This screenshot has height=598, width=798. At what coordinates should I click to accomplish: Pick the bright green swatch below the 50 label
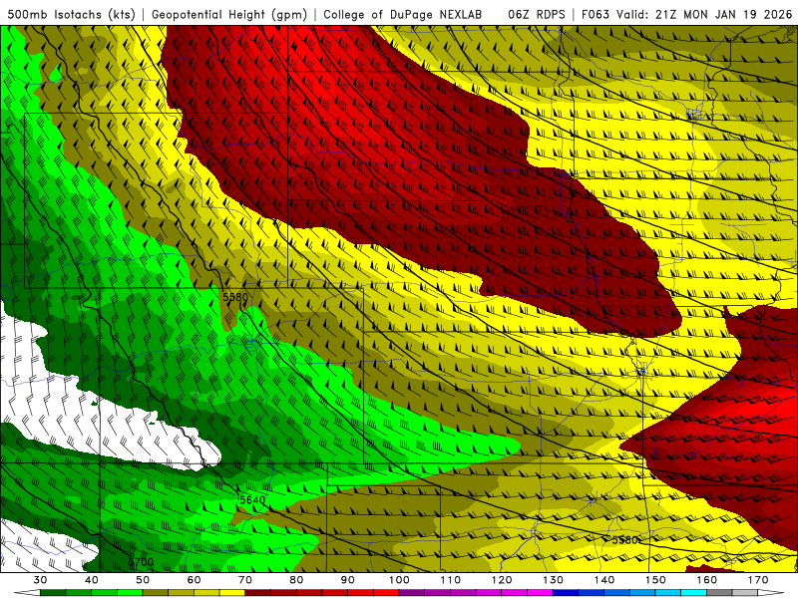click(130, 593)
